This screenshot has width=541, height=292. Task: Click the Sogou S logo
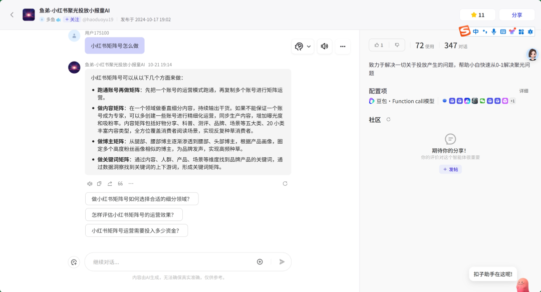click(x=464, y=31)
